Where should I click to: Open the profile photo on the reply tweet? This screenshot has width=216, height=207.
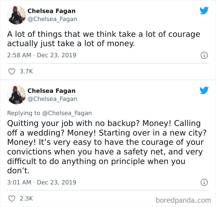16,95
